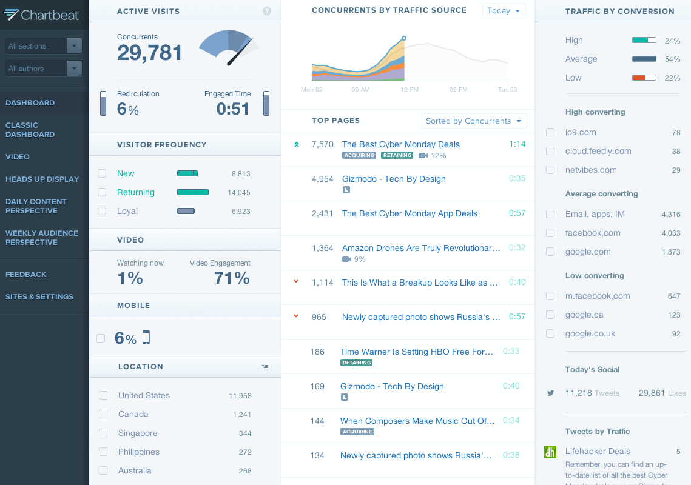Screen dimensions: 691x485
Task: Open the Today time range dropdown
Action: [504, 10]
